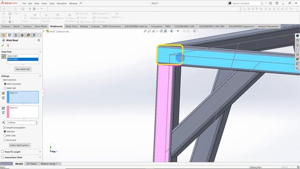Open Weld Bead help icon
Image resolution: width=300 pixels, height=169 pixels.
click(x=38, y=40)
